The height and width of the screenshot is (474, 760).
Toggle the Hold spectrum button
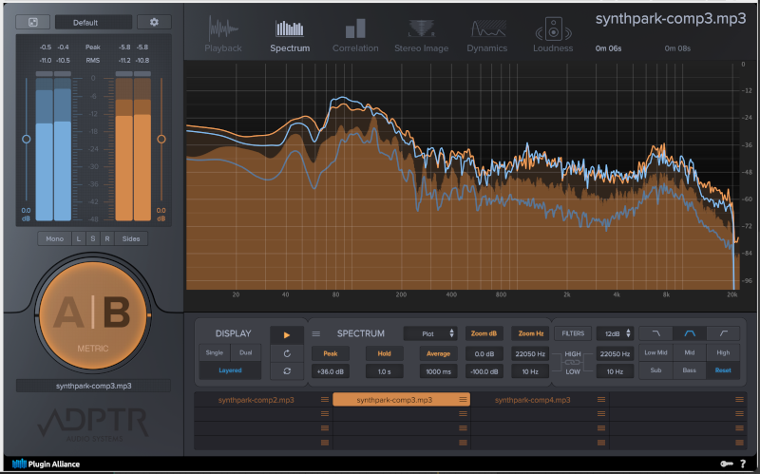coord(384,353)
